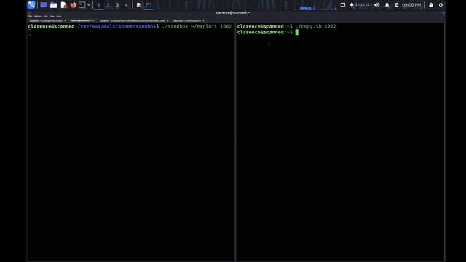Close the third terminal tab
466x262 pixels.
[167, 21]
